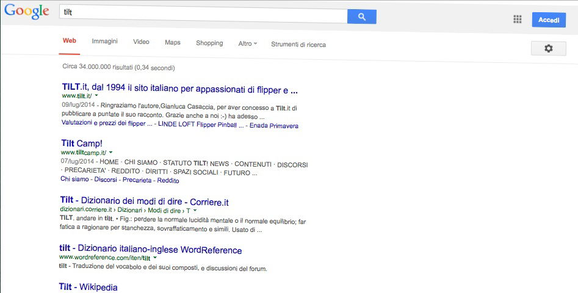Open 'Valutazioni e prezzi dei flipper' sitelink
578x293 pixels.
click(x=107, y=123)
